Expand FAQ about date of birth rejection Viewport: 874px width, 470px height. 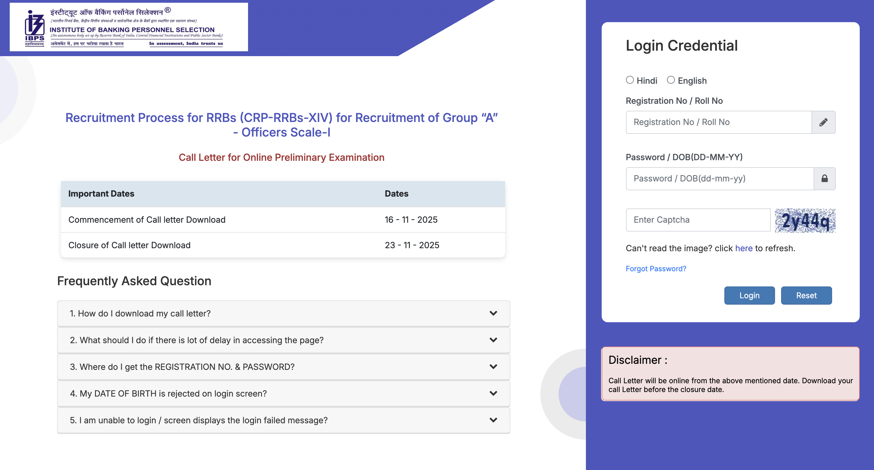click(283, 393)
